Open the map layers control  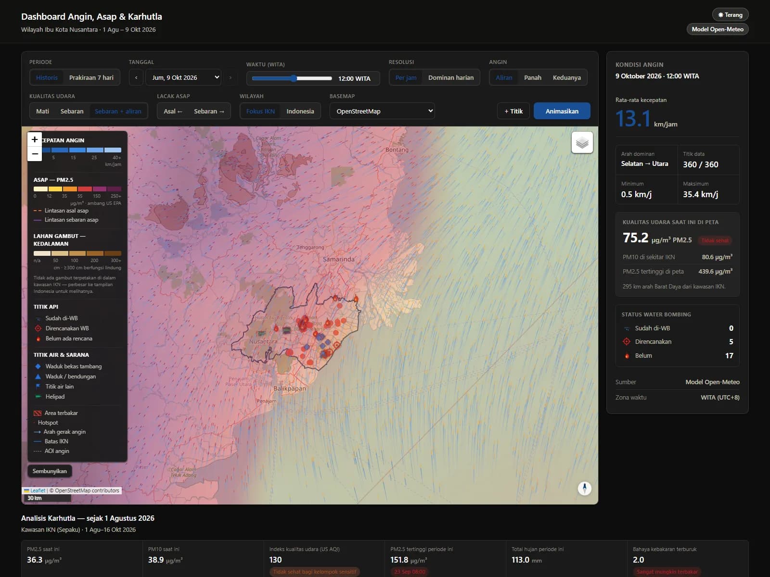click(582, 143)
